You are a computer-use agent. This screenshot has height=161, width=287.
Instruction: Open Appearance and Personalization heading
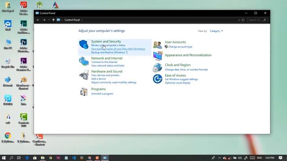pyautogui.click(x=188, y=55)
